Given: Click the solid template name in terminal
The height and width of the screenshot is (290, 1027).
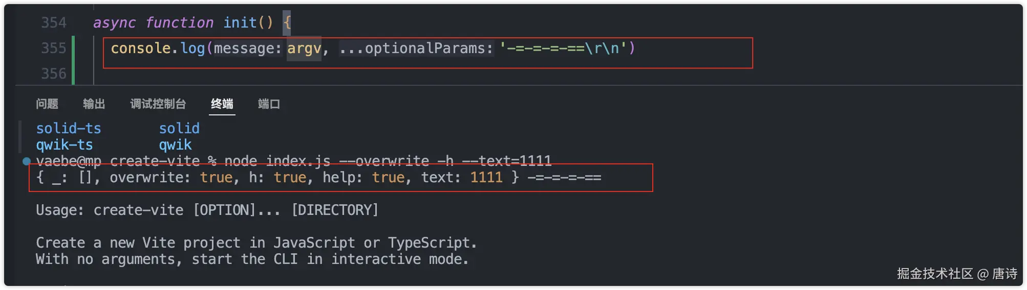Looking at the screenshot, I should point(179,128).
